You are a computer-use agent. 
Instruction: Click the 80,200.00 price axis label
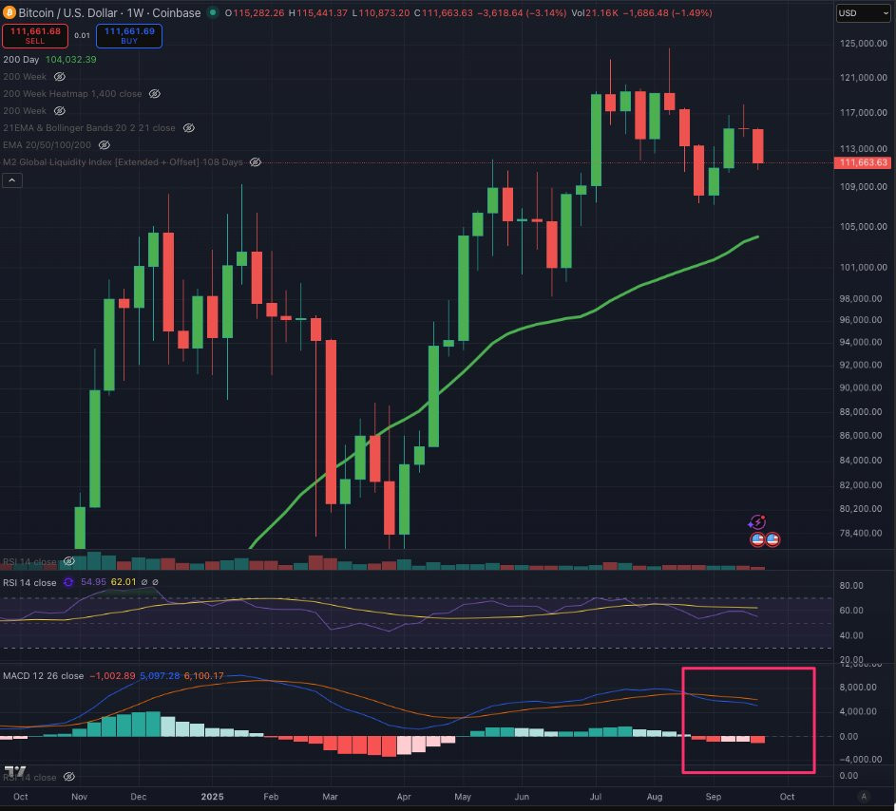point(861,508)
